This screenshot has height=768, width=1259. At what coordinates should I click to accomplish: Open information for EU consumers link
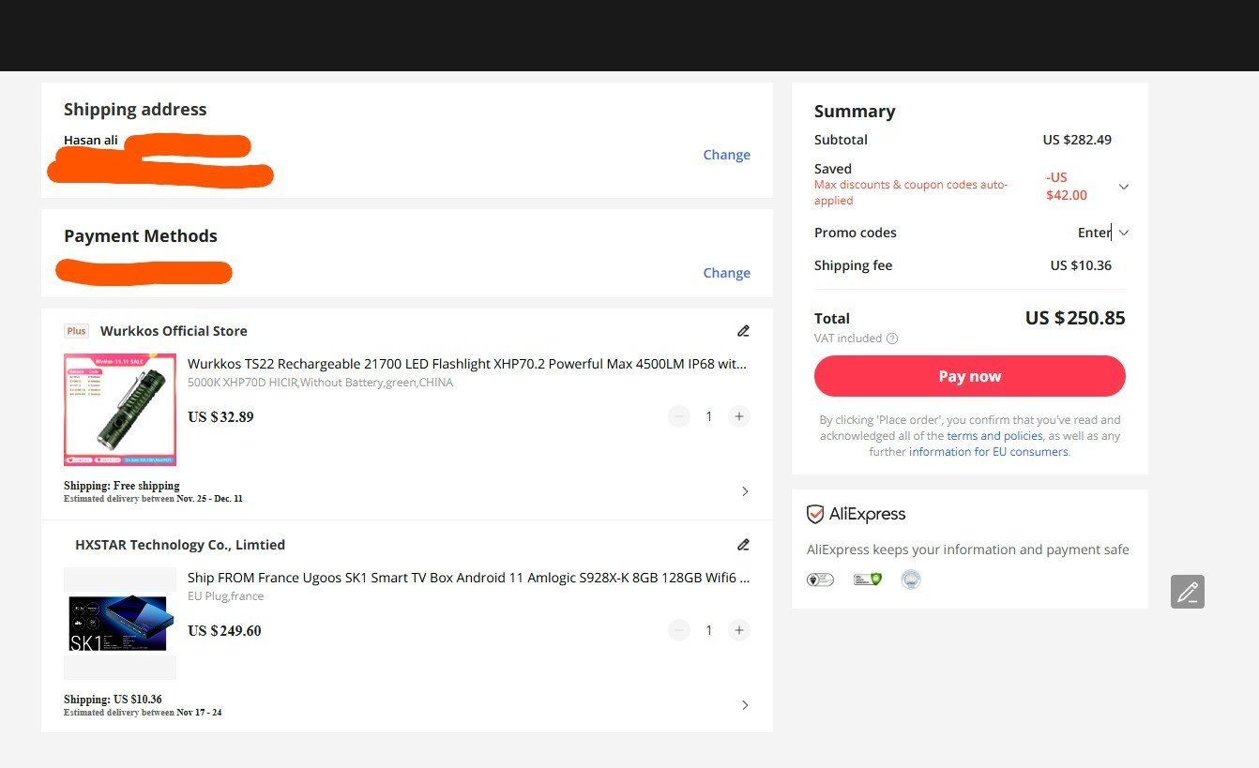click(x=989, y=452)
